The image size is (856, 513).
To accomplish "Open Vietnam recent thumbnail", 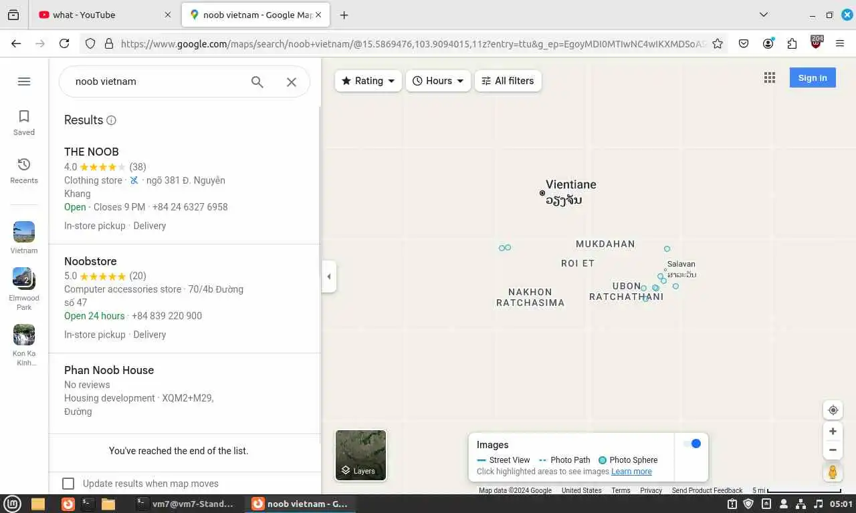I will point(24,238).
